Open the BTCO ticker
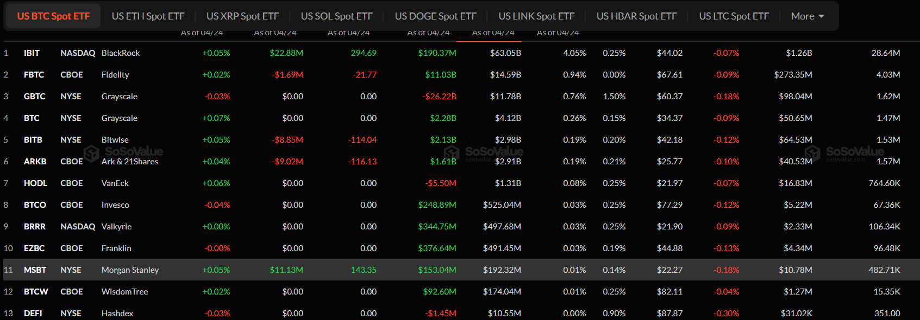 point(35,205)
